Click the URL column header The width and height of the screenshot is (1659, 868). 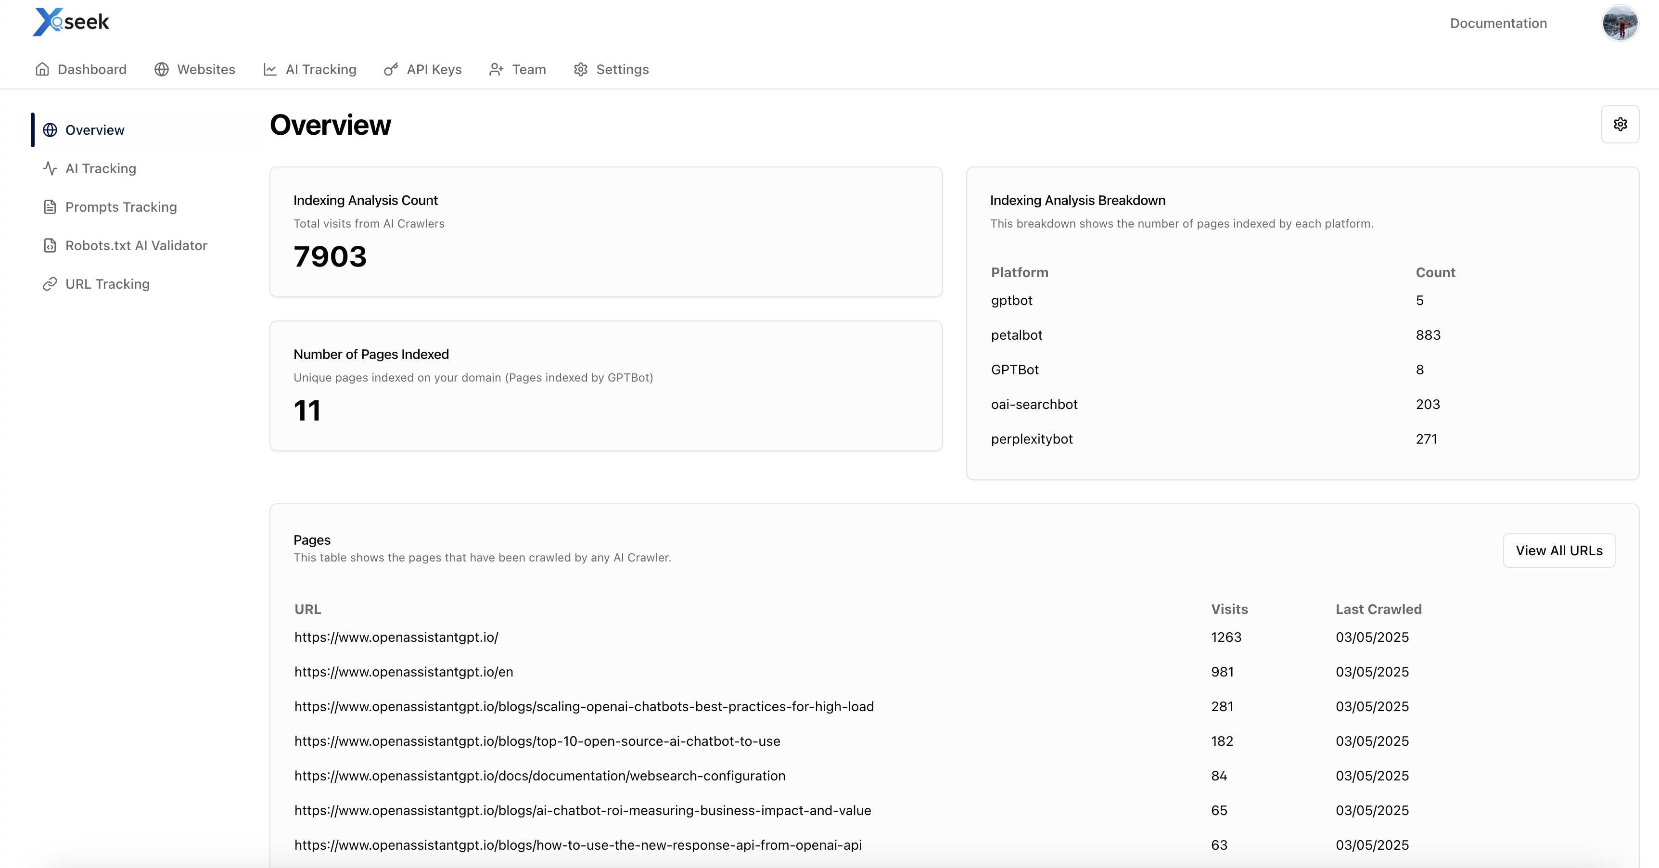tap(308, 609)
